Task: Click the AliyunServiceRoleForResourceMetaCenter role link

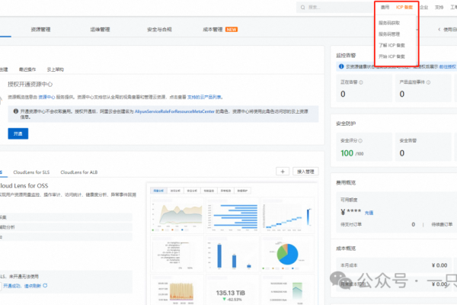Action: coord(174,111)
